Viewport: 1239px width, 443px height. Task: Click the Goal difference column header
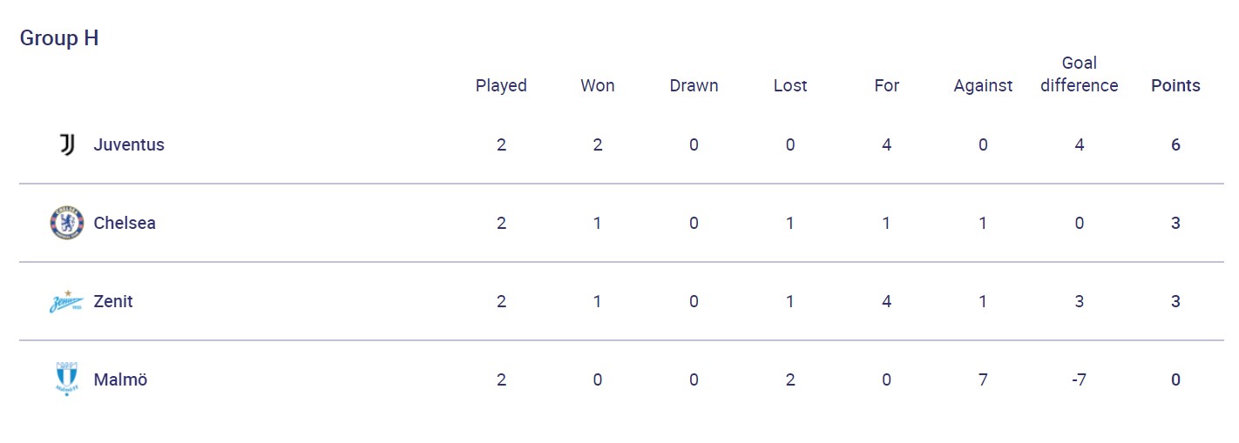(1079, 75)
